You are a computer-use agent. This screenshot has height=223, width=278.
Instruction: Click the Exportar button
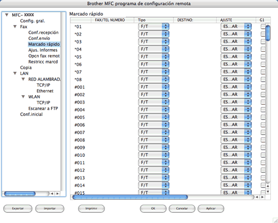click(18, 209)
